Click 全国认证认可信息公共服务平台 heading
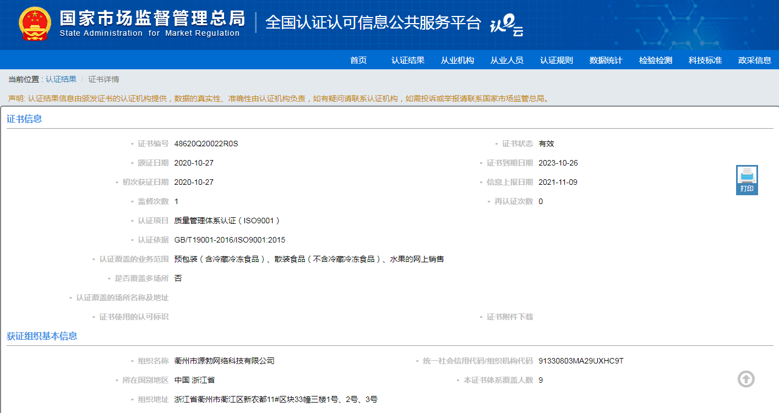The height and width of the screenshot is (413, 779). pos(373,23)
